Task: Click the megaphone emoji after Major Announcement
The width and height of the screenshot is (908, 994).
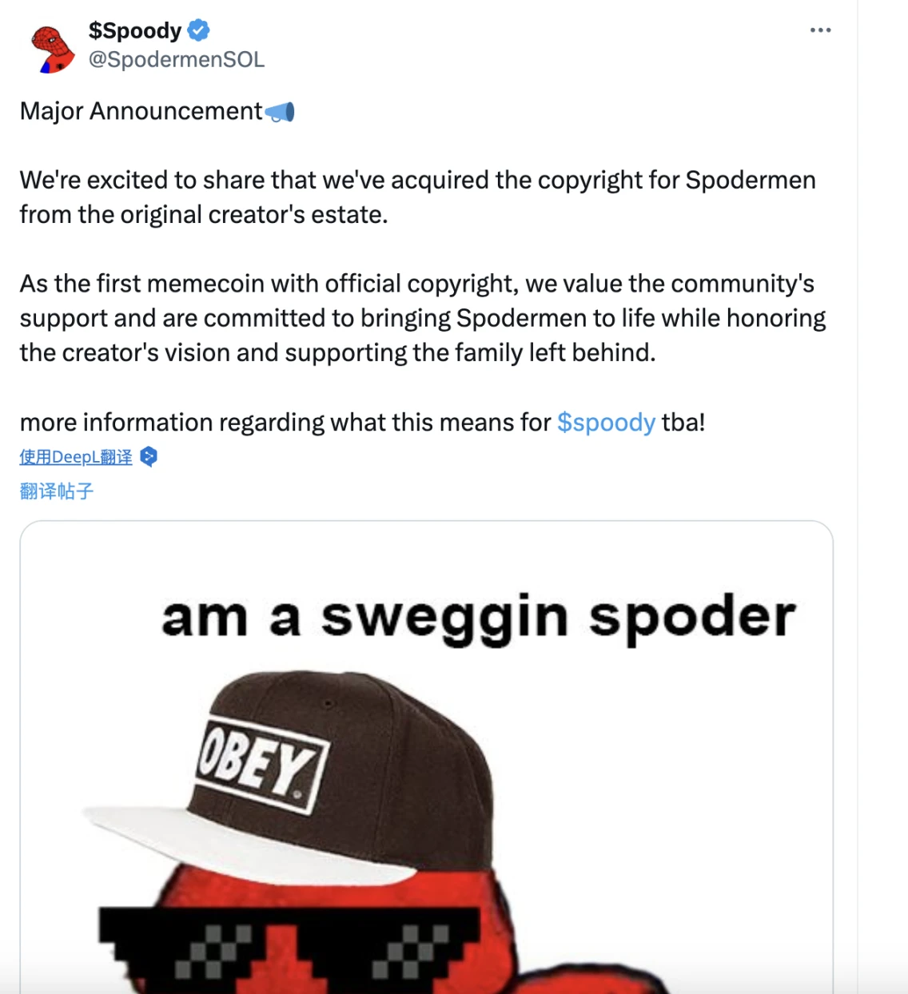Action: pos(280,112)
